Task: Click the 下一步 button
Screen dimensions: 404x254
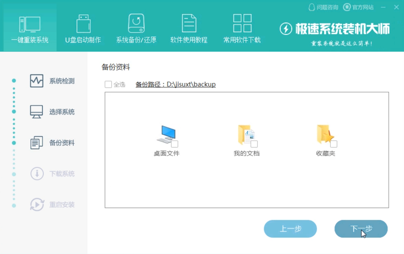Action: (361, 229)
